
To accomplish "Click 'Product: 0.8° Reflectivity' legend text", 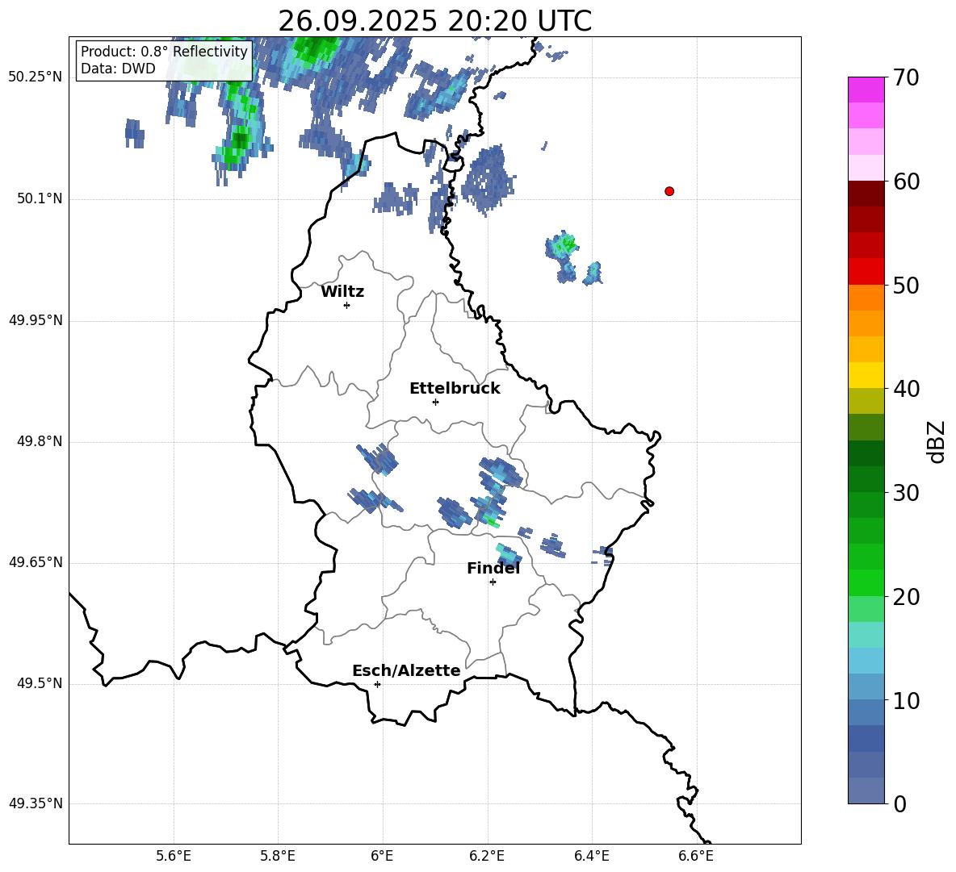I will (164, 51).
